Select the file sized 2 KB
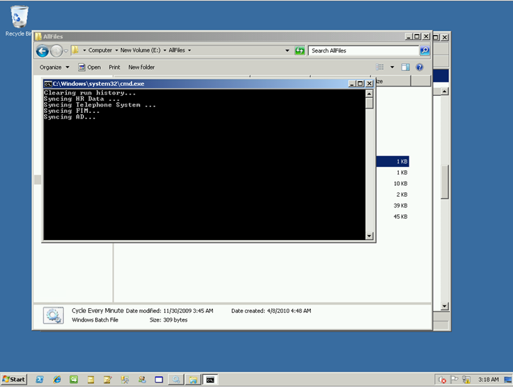The height and width of the screenshot is (389, 513). coord(402,194)
